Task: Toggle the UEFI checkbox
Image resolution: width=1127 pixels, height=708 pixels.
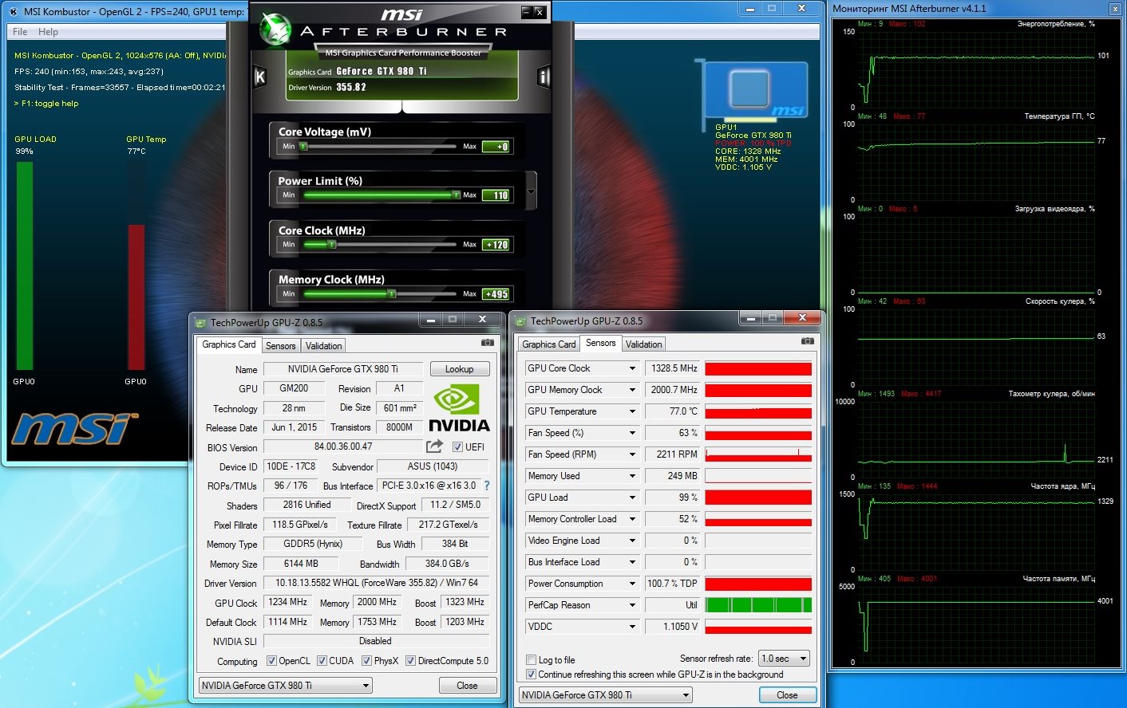Action: point(458,447)
